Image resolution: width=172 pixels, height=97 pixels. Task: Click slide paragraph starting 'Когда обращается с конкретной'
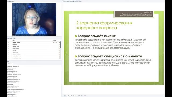(x=110, y=44)
